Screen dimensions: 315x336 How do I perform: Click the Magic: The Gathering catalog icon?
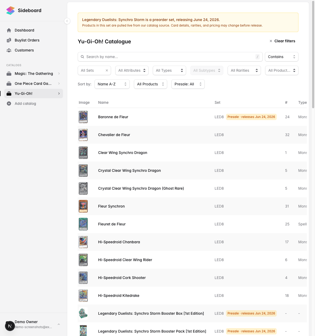click(x=9, y=74)
